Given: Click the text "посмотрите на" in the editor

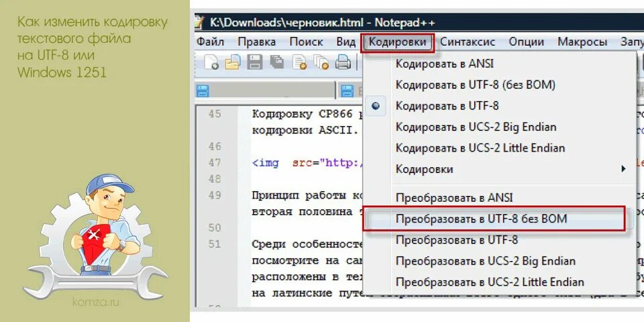Looking at the screenshot, I should click(295, 261).
